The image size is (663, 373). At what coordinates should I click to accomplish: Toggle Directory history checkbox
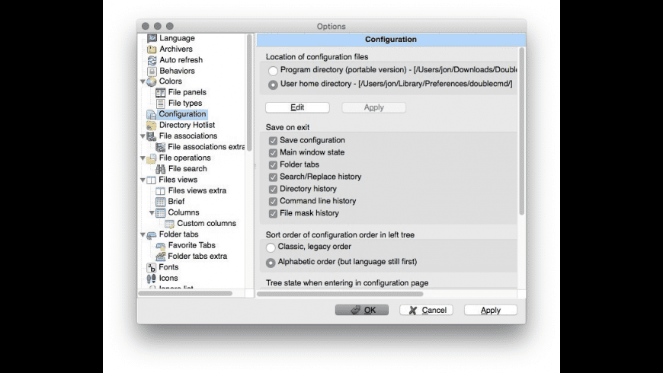point(273,190)
